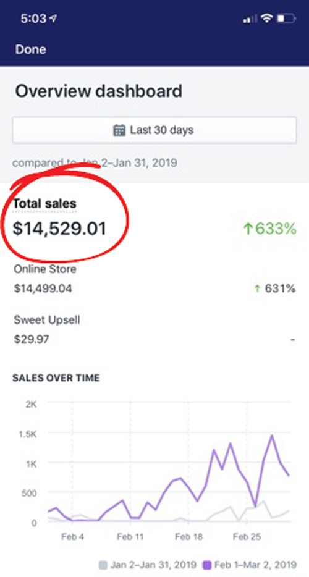
Task: Tap the Wi-Fi icon in status bar
Action: click(x=266, y=18)
